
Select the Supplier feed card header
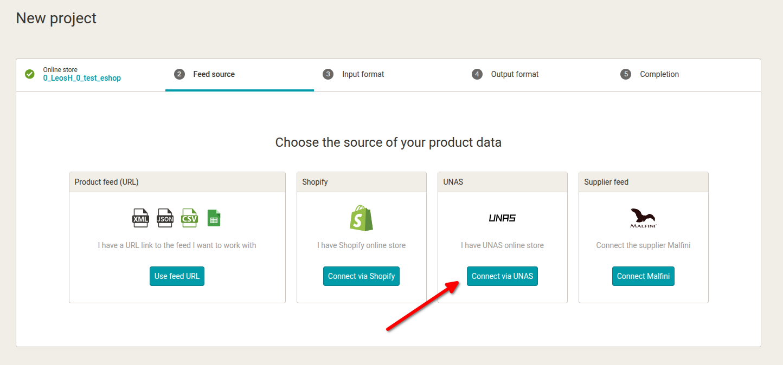[643, 182]
